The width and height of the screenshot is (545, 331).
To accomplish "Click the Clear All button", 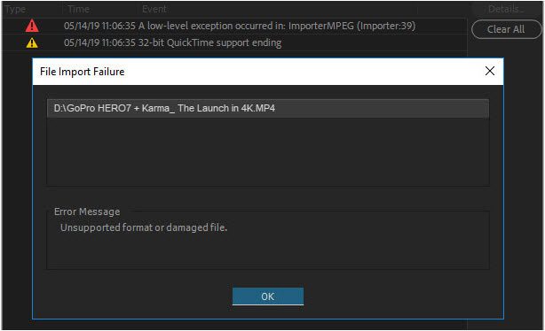I will pos(506,29).
